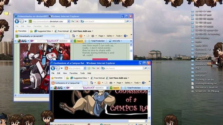Viewport: 223px width, 125px height.
Task: Click Compatibility View icon in Campus Rat window
Action: pyautogui.click(x=89, y=68)
